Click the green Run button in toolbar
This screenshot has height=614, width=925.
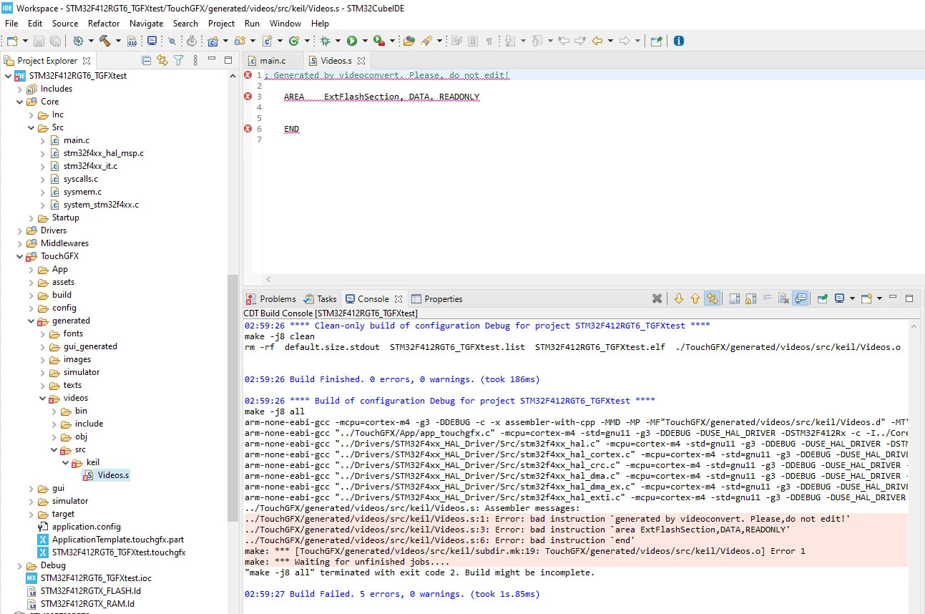pyautogui.click(x=352, y=41)
